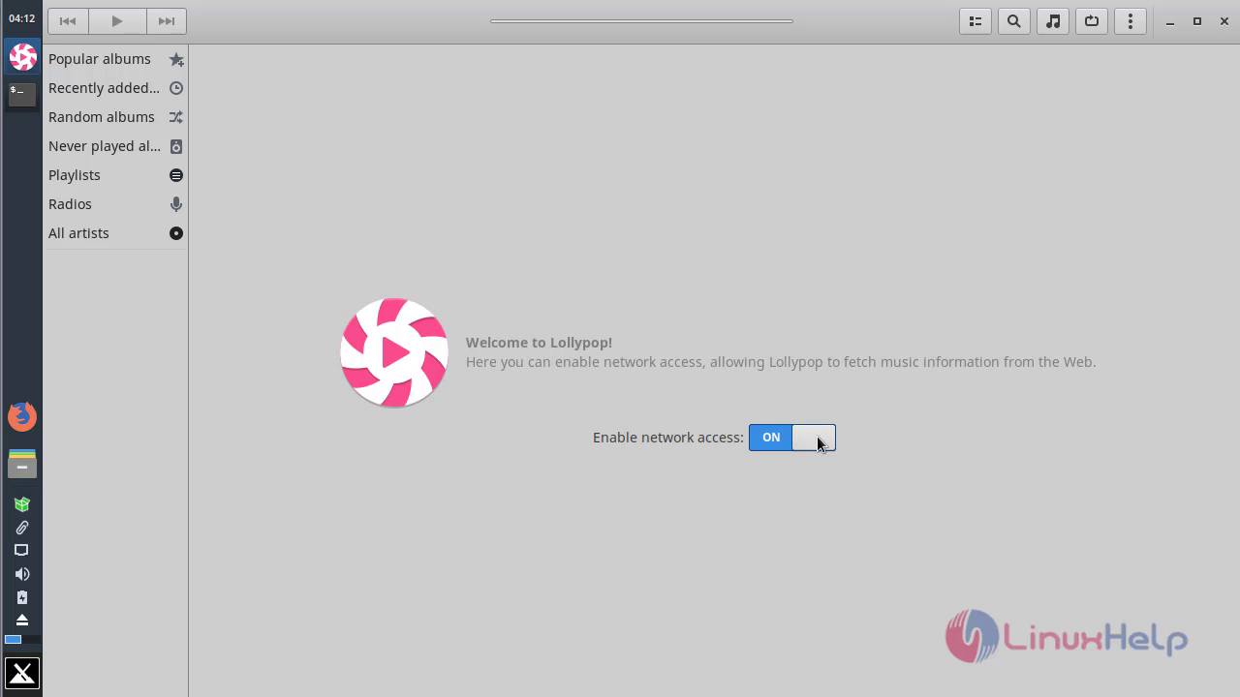Click the speaker icon beside Never played albums
This screenshot has width=1240, height=697.
coord(176,146)
